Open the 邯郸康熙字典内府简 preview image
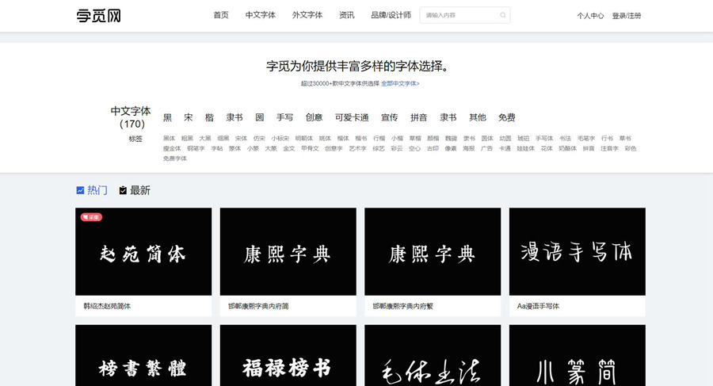The image size is (713, 386). [x=288, y=252]
